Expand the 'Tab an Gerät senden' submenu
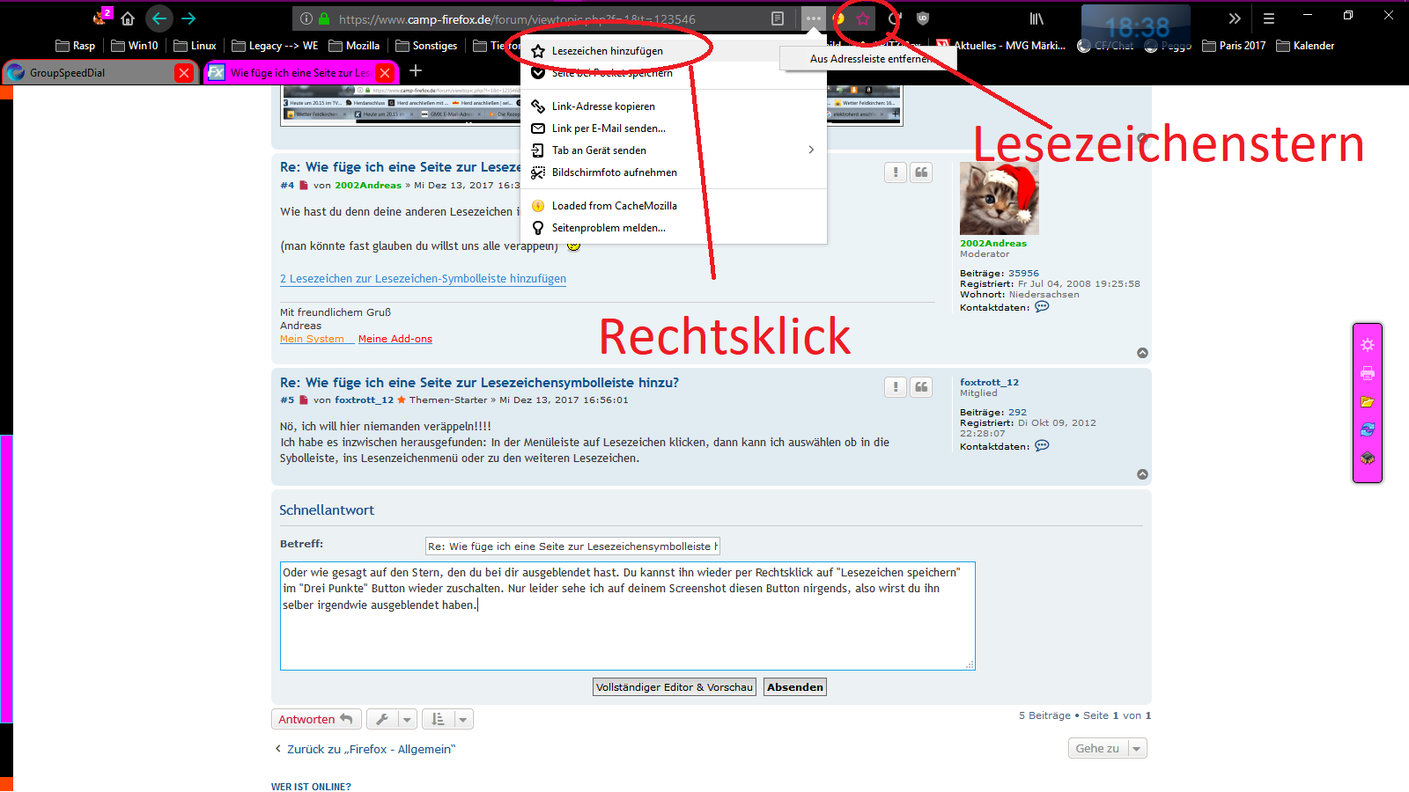This screenshot has width=1409, height=792. [674, 150]
